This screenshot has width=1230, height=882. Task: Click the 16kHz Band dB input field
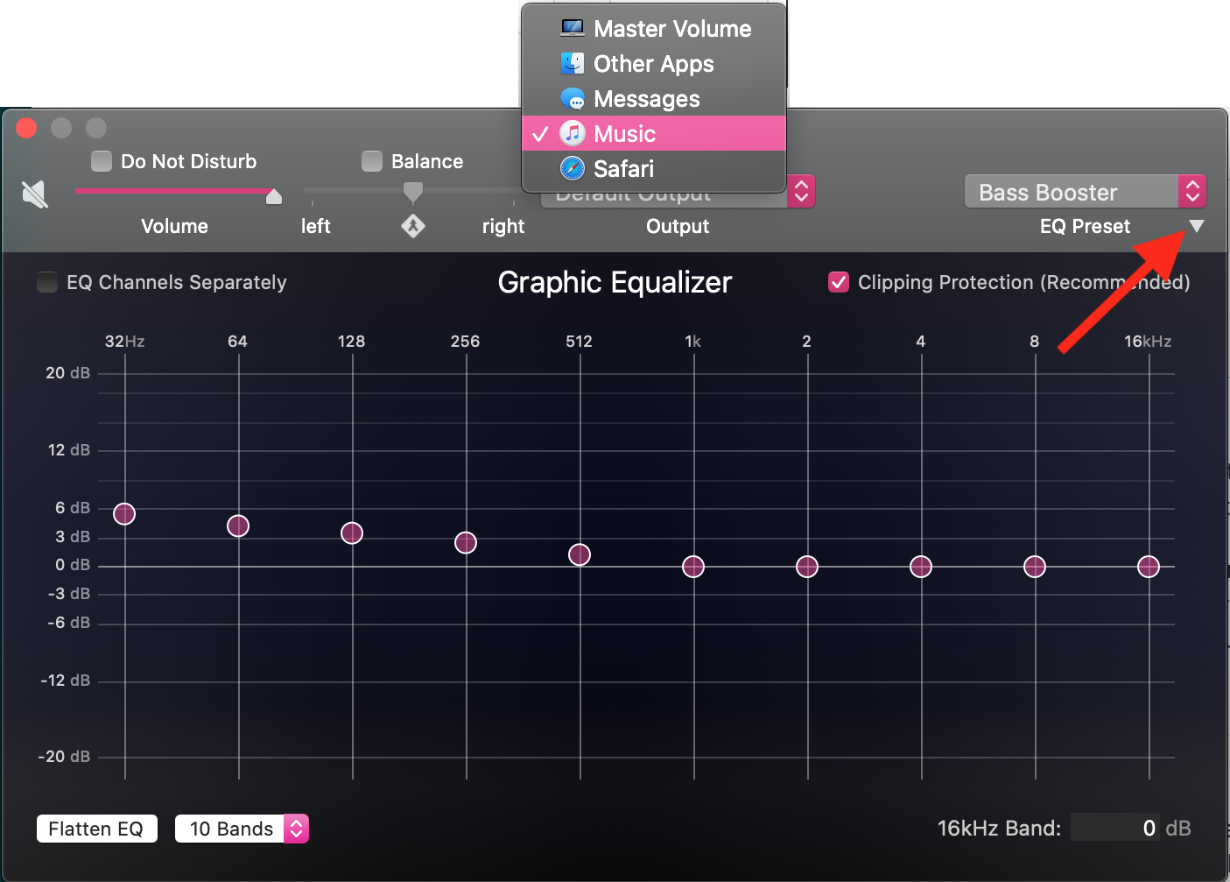[x=1114, y=828]
